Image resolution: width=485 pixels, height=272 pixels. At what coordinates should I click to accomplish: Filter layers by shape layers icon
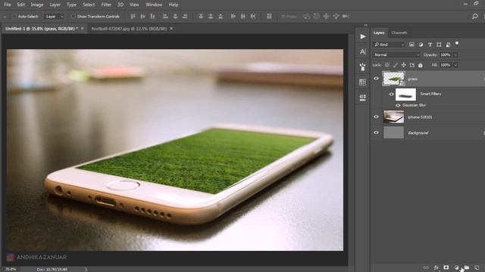439,45
